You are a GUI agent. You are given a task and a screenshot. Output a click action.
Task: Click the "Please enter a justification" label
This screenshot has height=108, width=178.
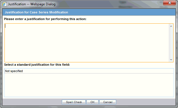45,19
